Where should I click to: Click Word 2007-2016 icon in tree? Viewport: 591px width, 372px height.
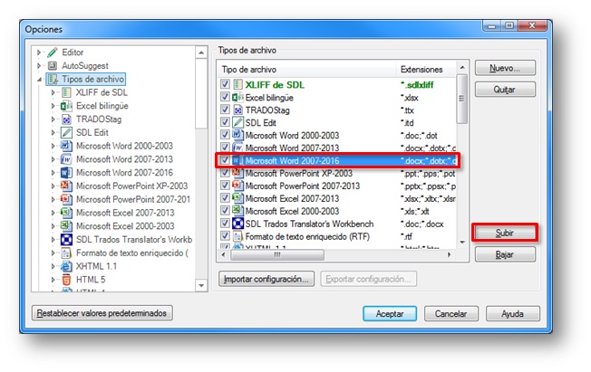[x=66, y=173]
